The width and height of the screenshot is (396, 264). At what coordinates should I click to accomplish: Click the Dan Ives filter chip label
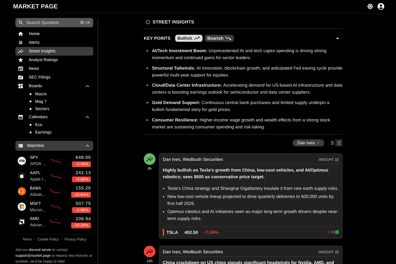click(306, 143)
